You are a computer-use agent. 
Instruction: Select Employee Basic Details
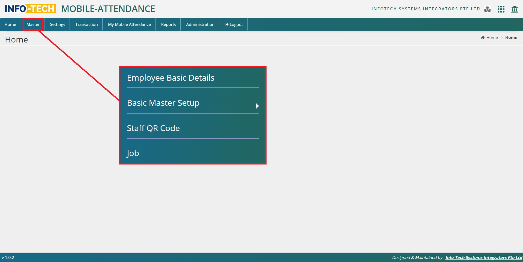[x=171, y=78]
